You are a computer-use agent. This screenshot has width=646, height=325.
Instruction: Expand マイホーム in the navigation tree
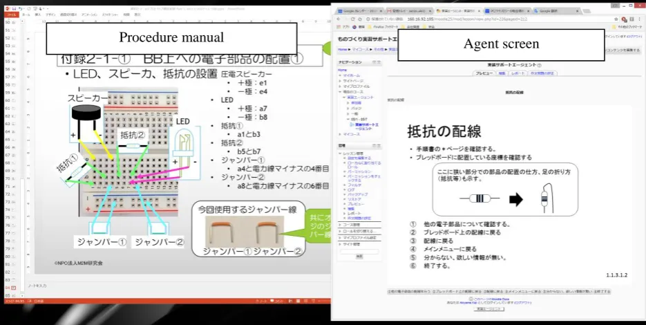pyautogui.click(x=340, y=75)
